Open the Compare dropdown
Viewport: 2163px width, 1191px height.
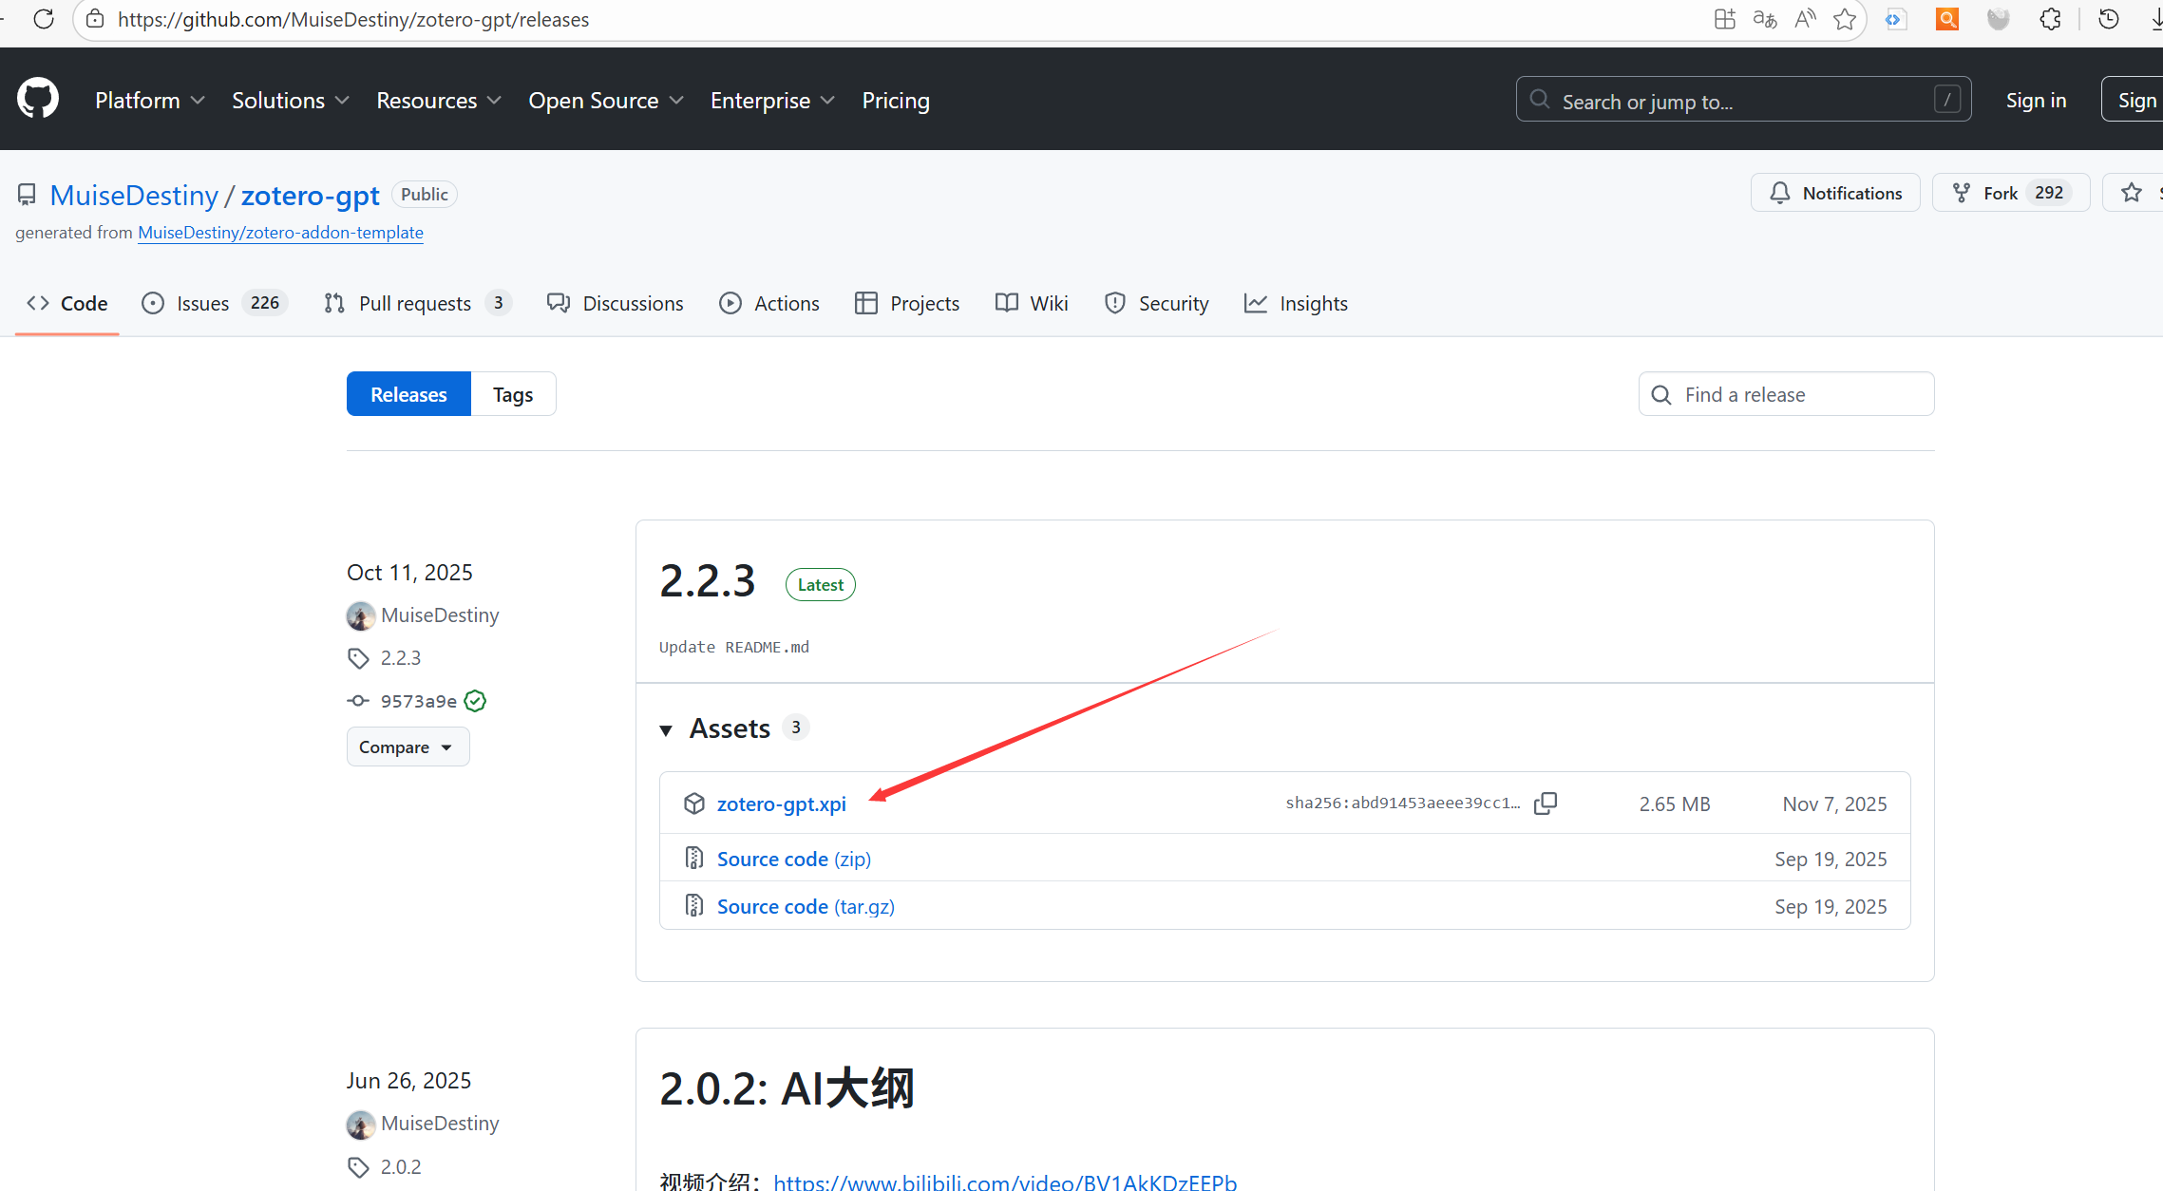[408, 747]
